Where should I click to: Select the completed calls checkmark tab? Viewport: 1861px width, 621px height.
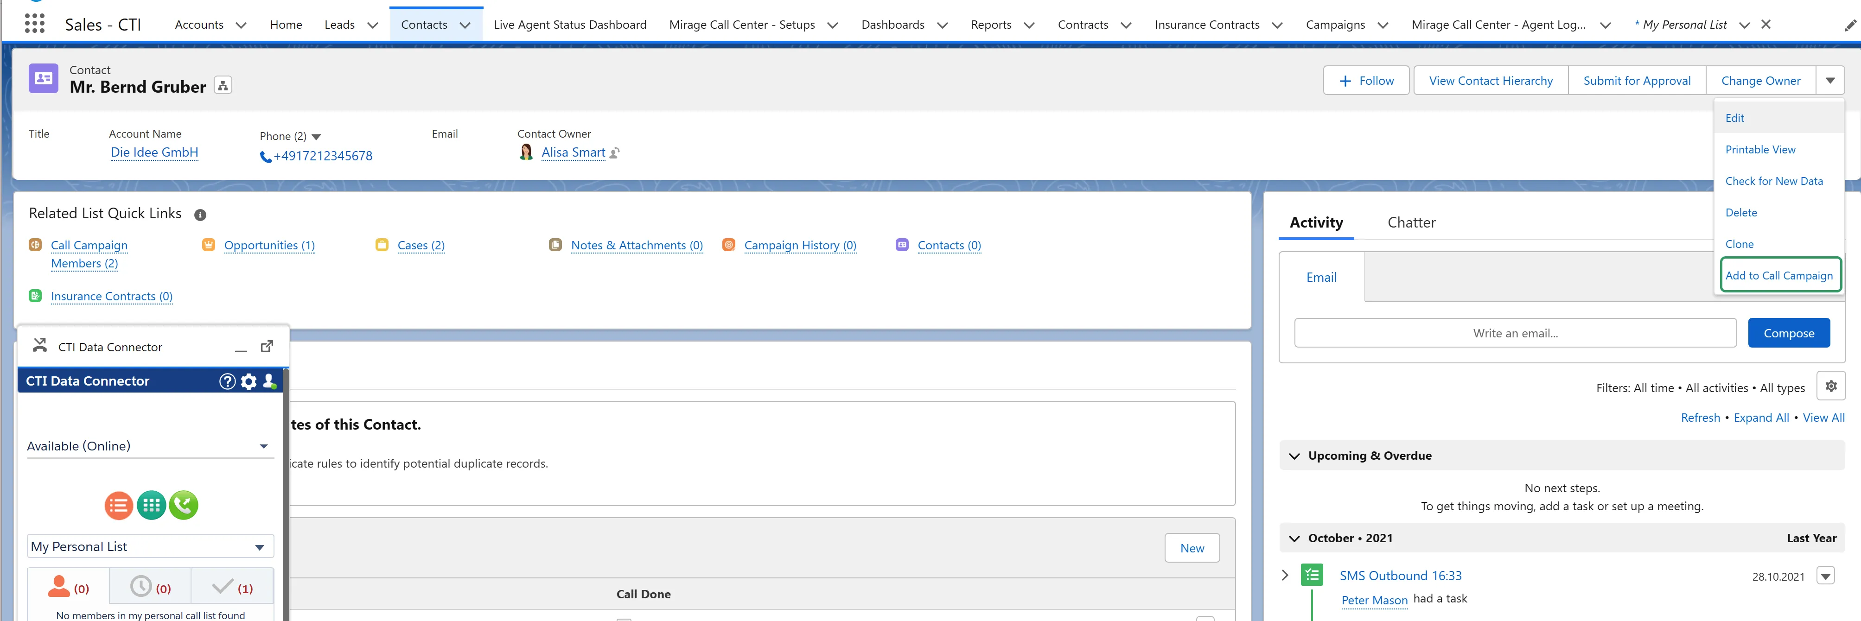click(232, 586)
